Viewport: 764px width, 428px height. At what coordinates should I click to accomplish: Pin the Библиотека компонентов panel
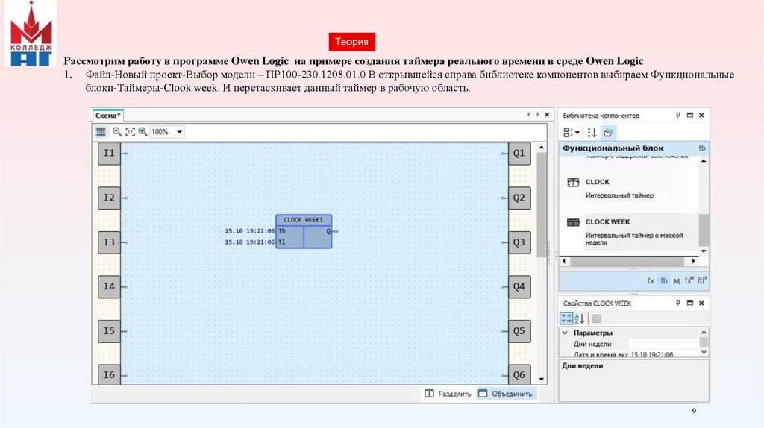[x=677, y=116]
